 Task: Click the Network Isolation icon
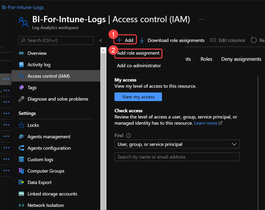21,205
